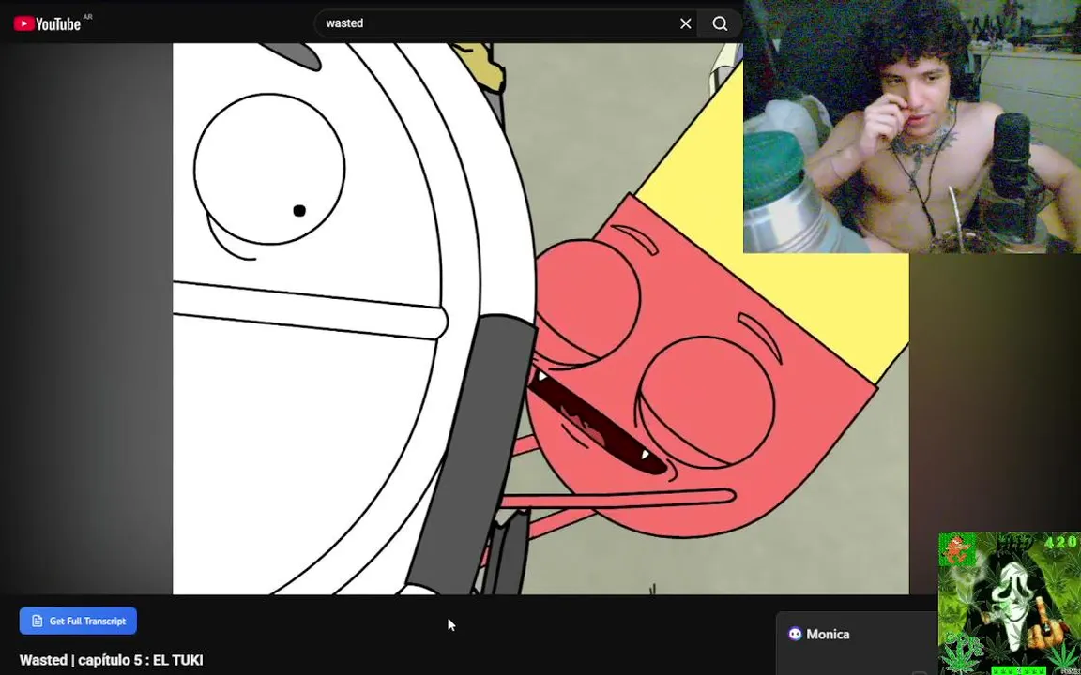Screen dimensions: 1081x675
Task: Click the video title 'Wasted | capítulo 5 : EL TUKI'
Action: 111,661
